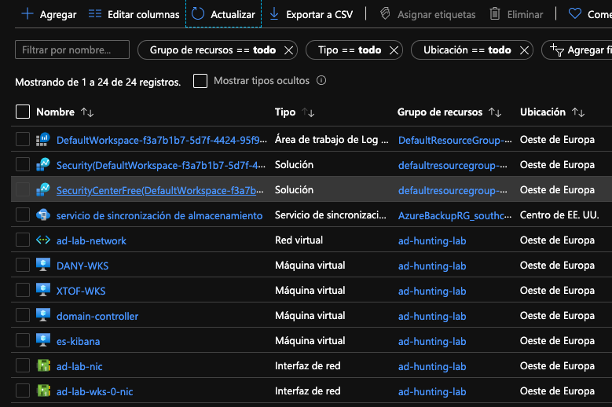612x407 pixels.
Task: Remove the Grupo de recursos filter with X
Action: click(x=288, y=50)
